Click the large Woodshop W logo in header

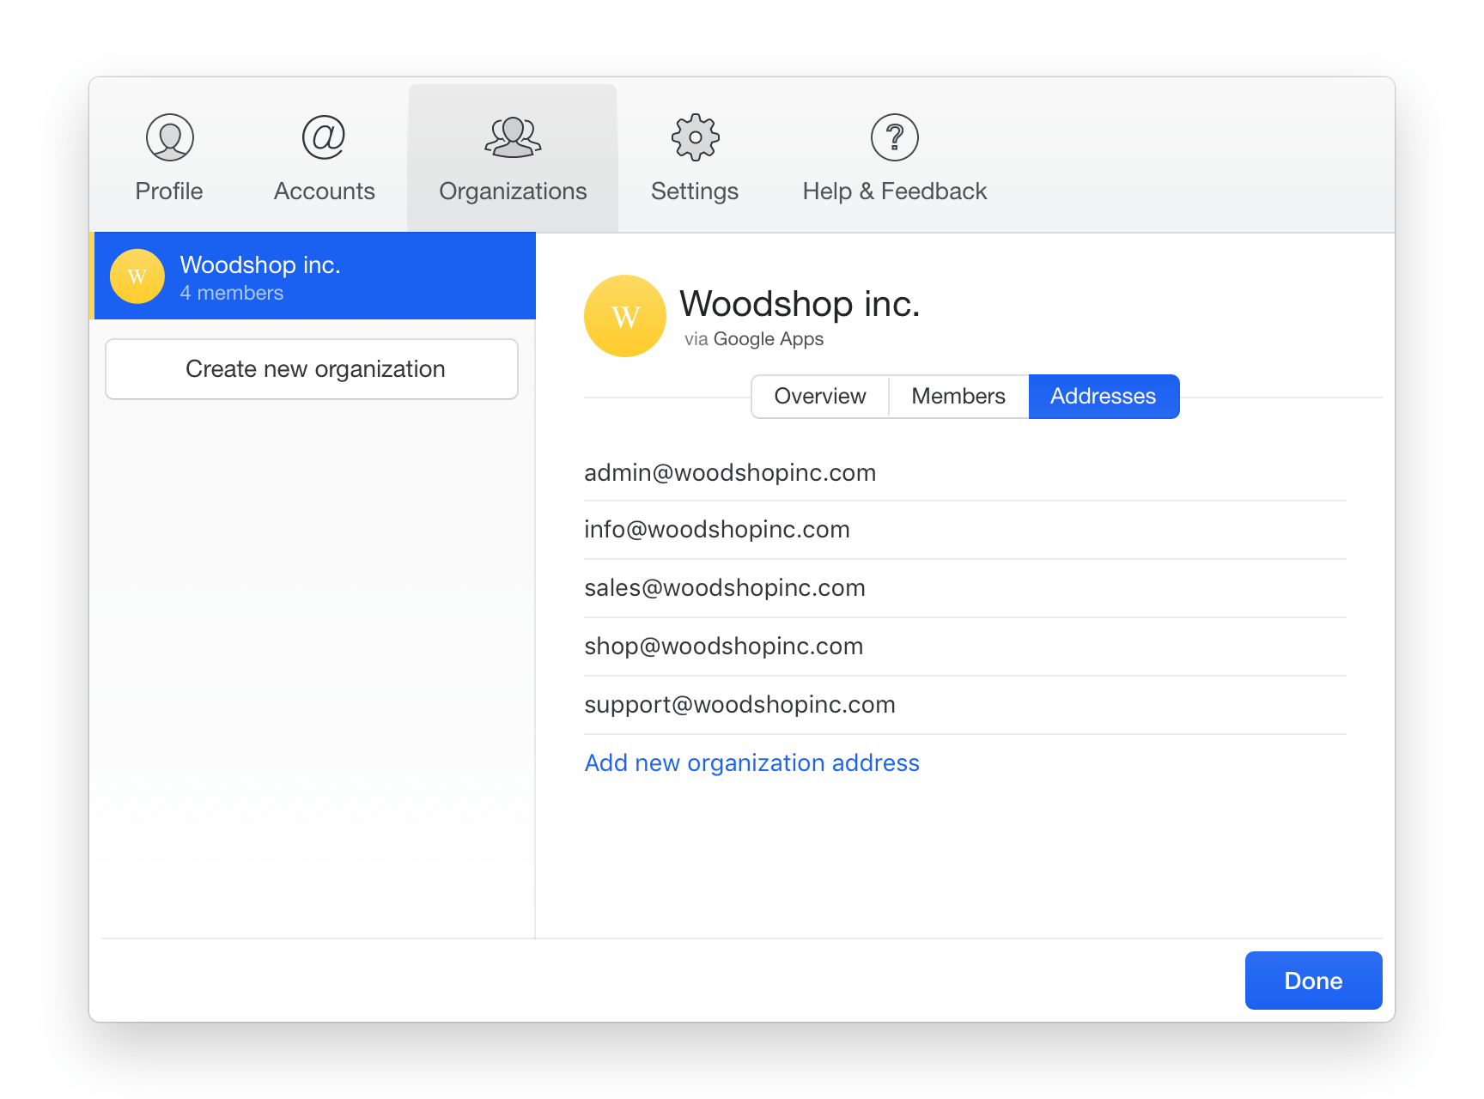[x=625, y=316]
